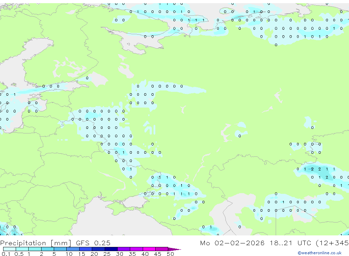The image size is (349, 256).
Task: Select the legend label '50'
Action: (x=171, y=254)
